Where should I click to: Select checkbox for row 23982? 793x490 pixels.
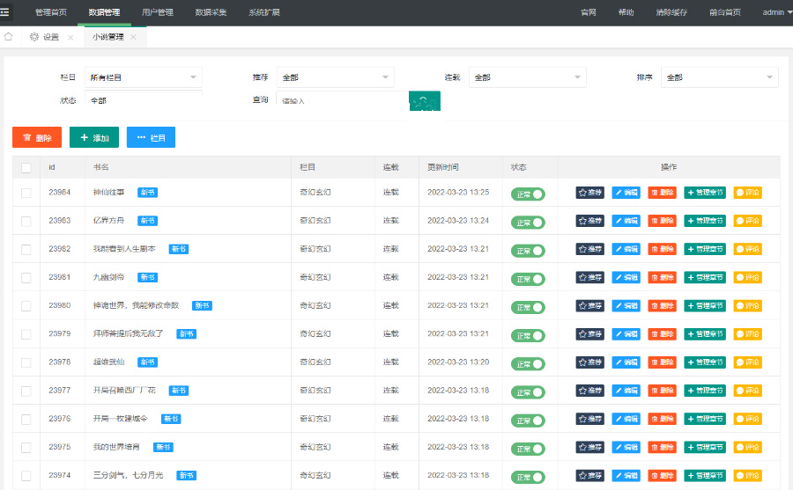tap(26, 250)
